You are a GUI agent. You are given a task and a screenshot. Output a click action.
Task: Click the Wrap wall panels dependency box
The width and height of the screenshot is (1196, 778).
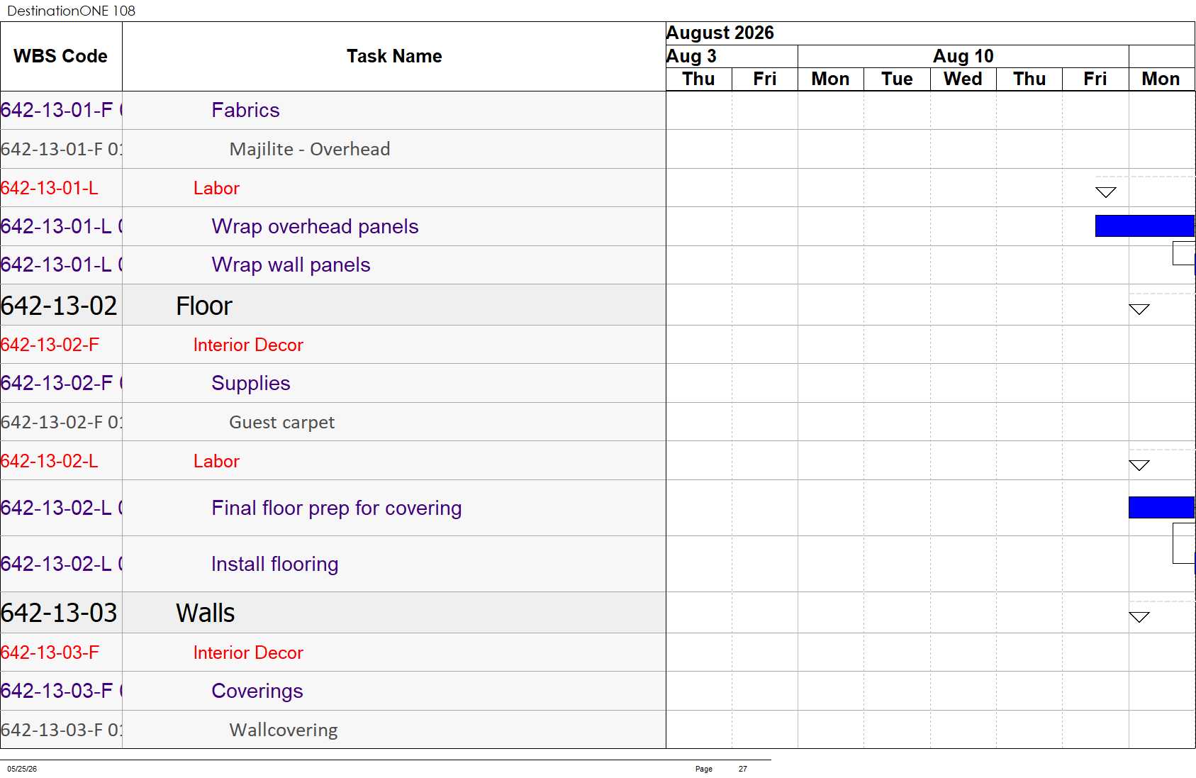pos(1183,253)
